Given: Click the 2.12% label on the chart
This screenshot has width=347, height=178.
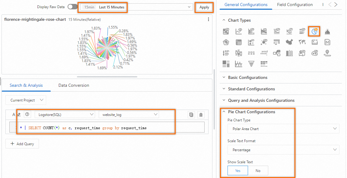Looking at the screenshot, I should point(118,67).
